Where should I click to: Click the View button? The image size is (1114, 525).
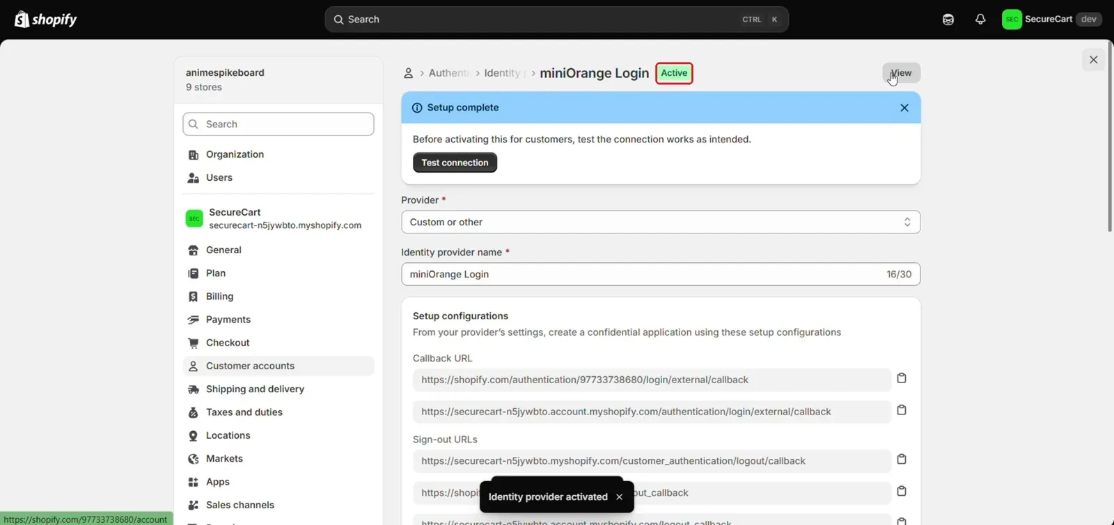901,73
